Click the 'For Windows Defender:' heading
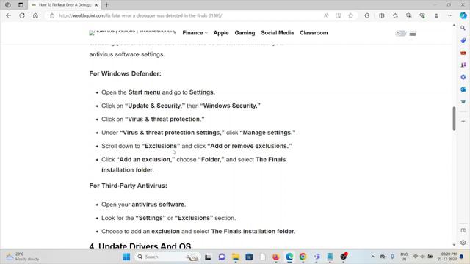The height and width of the screenshot is (264, 470). click(125, 73)
